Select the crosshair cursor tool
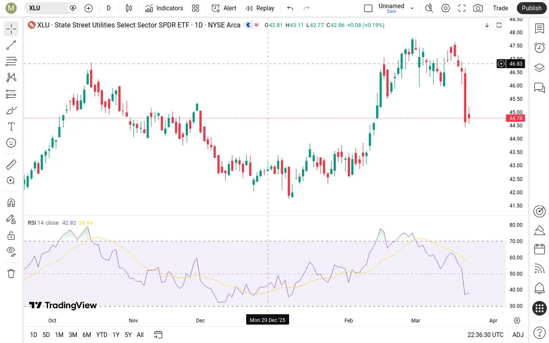The width and height of the screenshot is (549, 343). pos(11,29)
